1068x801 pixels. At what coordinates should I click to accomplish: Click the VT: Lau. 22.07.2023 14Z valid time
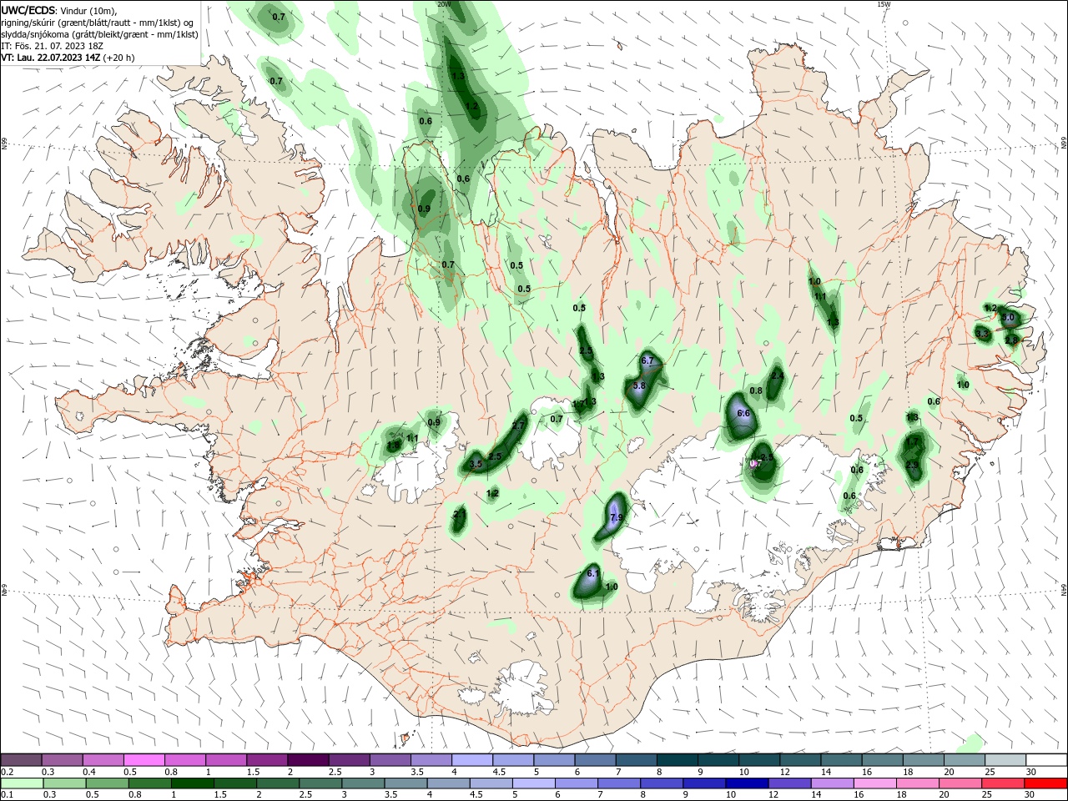(x=67, y=58)
